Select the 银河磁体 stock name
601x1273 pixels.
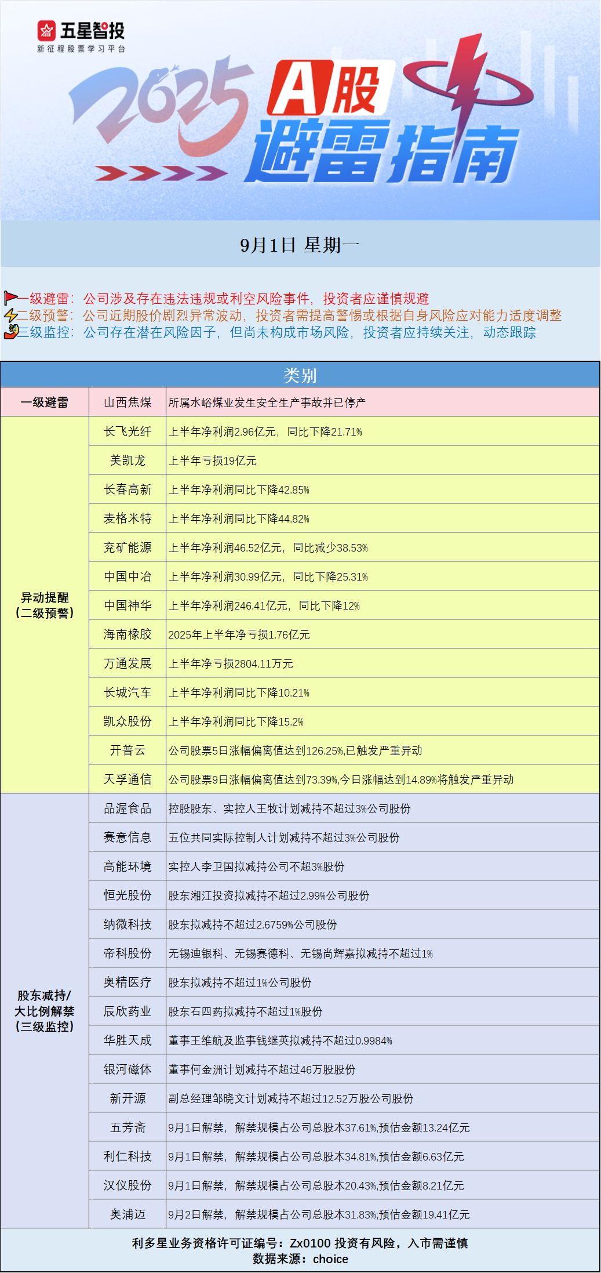(x=128, y=1069)
